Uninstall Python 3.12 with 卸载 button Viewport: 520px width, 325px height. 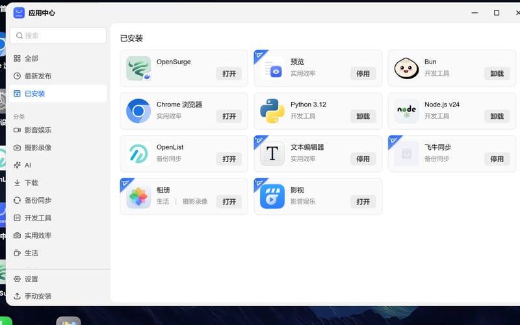363,116
